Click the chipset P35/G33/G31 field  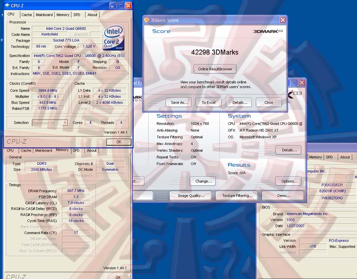pyautogui.click(x=332, y=185)
